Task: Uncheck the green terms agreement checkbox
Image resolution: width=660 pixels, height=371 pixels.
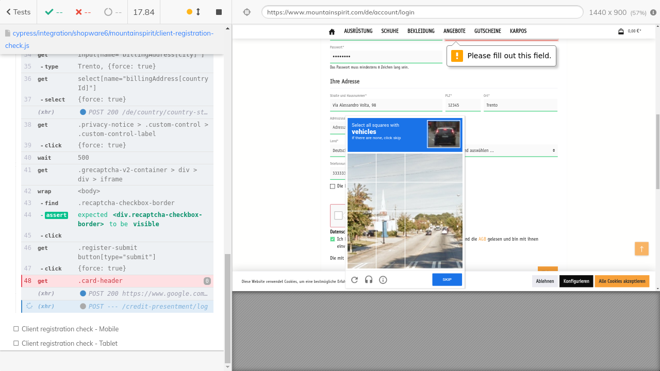Action: click(333, 239)
